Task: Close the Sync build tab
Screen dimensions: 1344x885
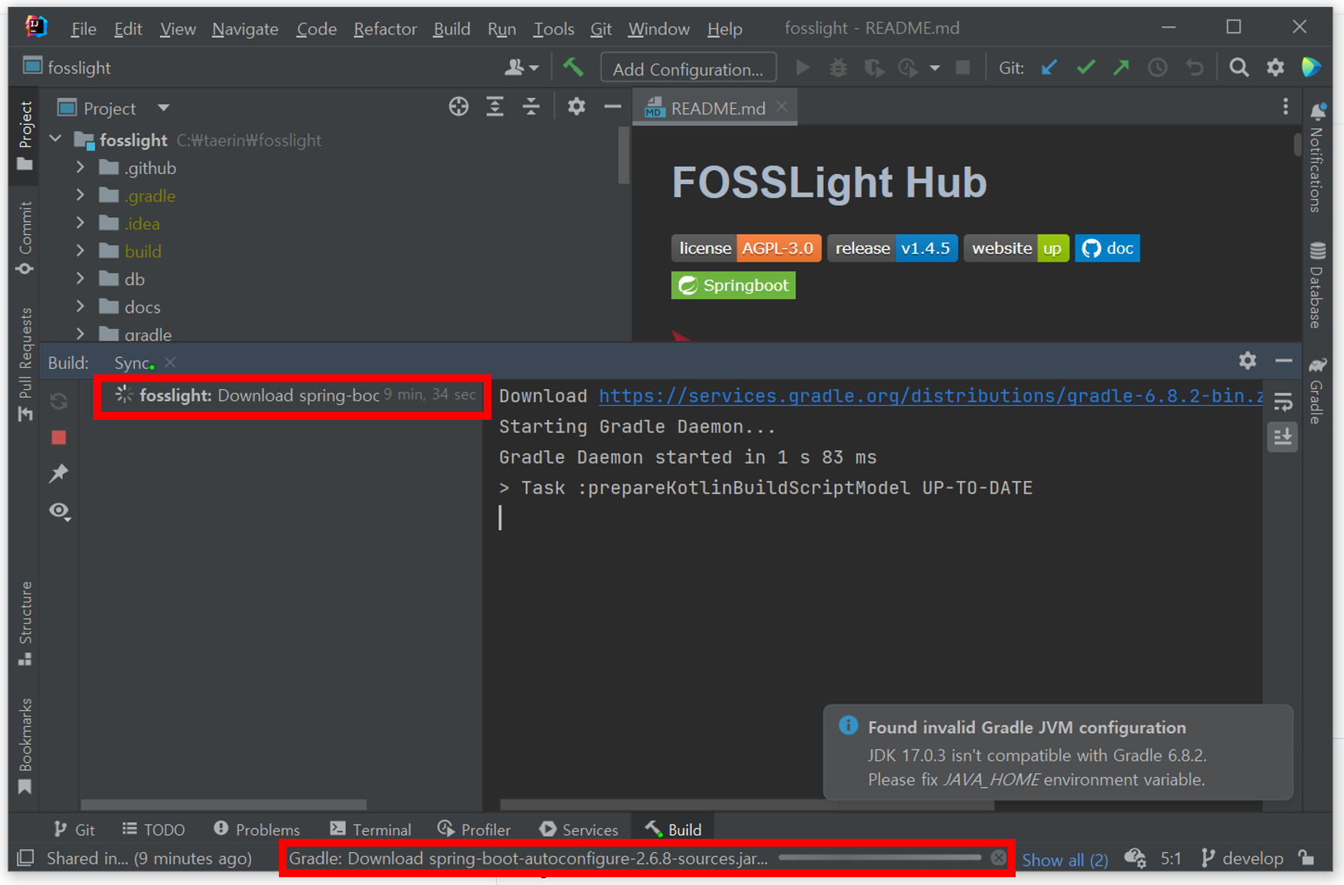Action: coord(170,362)
